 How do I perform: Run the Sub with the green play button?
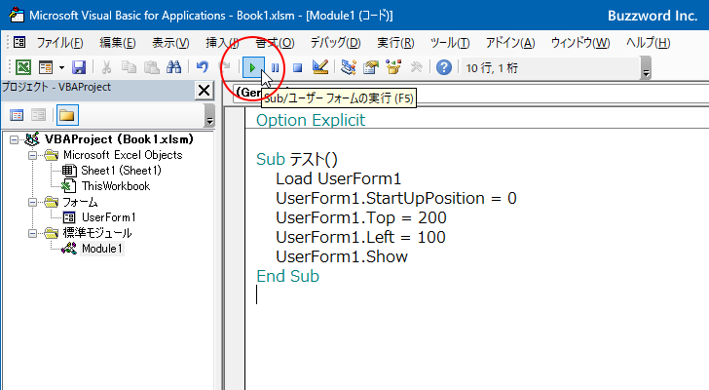point(252,68)
